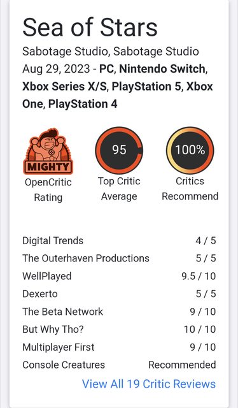Select the Digital Trends review row
238x408 pixels.
pyautogui.click(x=119, y=241)
